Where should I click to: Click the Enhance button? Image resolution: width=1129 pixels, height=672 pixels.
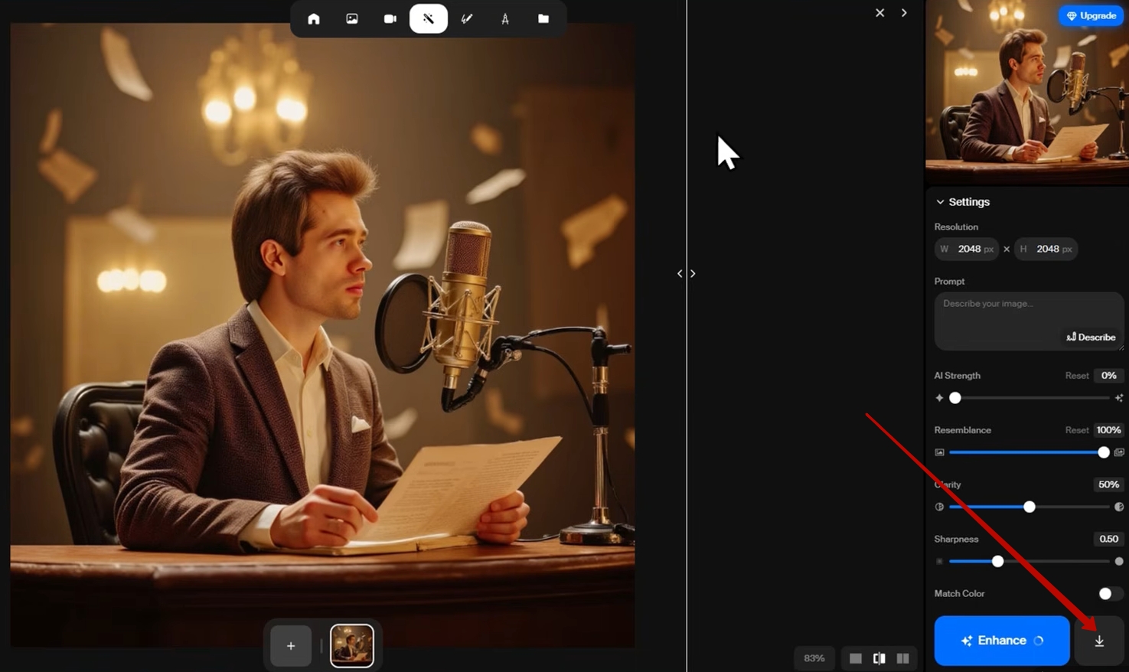coord(1001,641)
